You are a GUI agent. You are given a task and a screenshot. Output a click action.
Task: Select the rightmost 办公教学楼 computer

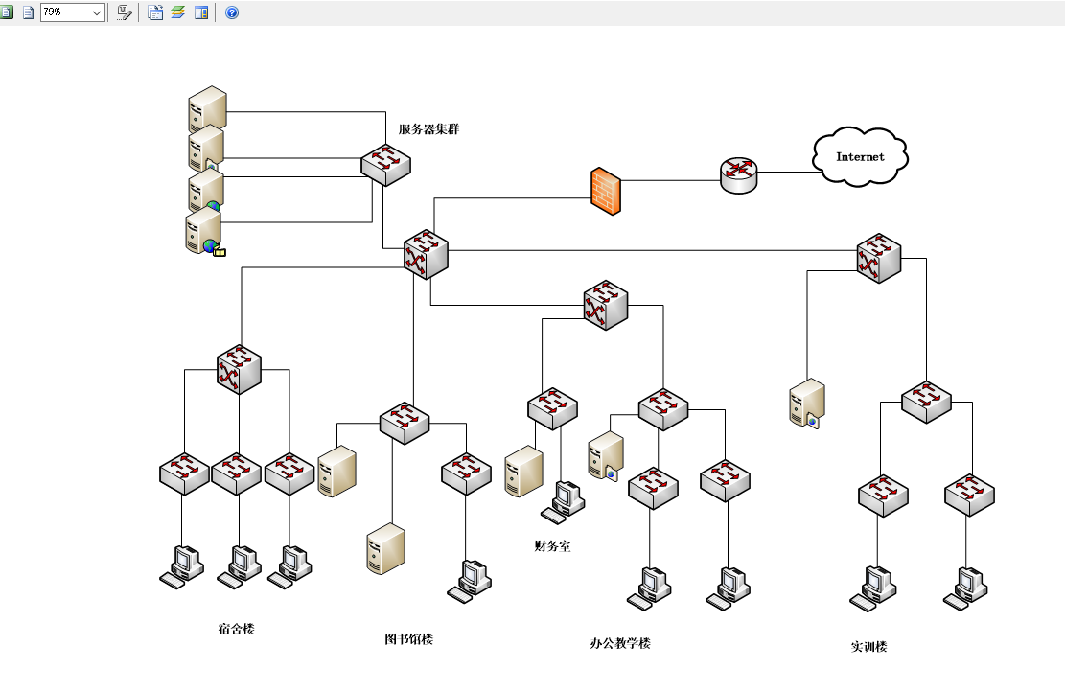[x=729, y=588]
